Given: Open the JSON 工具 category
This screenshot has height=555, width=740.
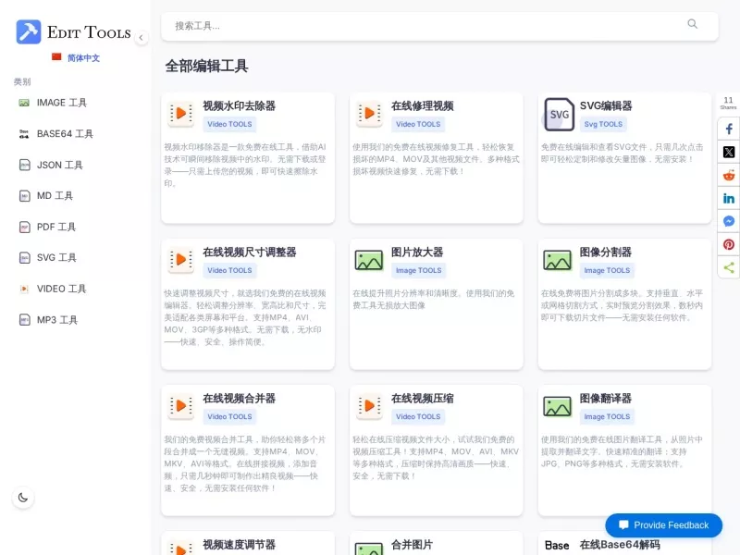Looking at the screenshot, I should click(60, 166).
